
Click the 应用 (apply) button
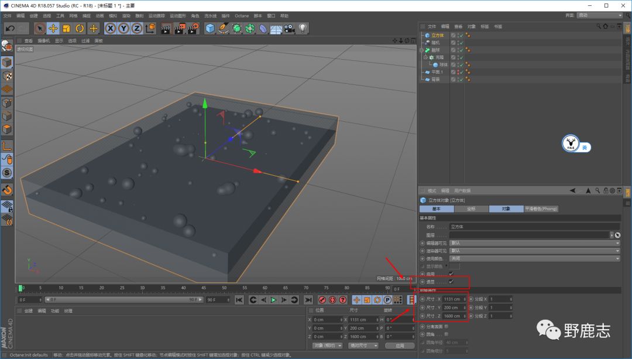400,346
